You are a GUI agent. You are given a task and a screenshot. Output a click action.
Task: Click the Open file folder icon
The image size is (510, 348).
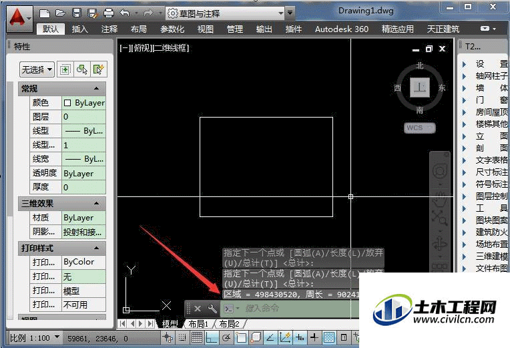point(61,13)
